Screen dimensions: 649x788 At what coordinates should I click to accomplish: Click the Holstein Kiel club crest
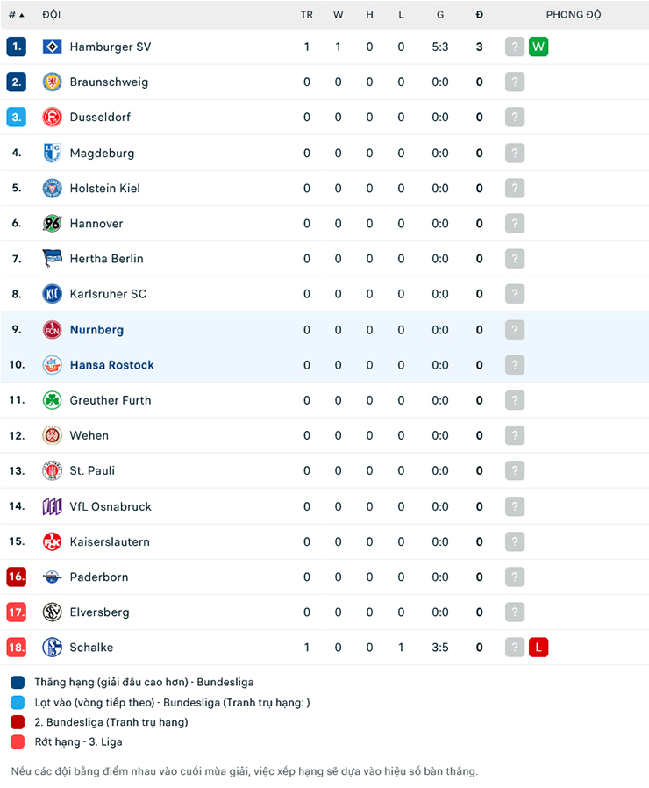click(52, 188)
